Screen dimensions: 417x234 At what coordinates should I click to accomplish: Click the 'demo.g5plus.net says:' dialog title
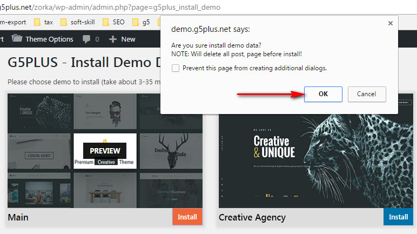pyautogui.click(x=211, y=29)
